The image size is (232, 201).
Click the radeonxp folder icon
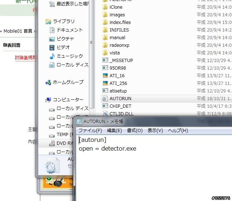tap(105, 45)
